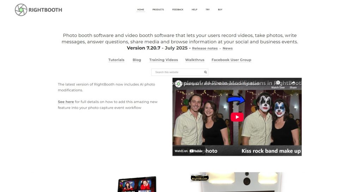Open the Products menu item
Screen dimensions: 361x192
tap(158, 9)
